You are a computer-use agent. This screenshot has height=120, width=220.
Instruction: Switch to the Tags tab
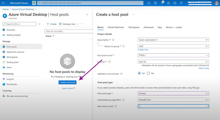[160, 27]
